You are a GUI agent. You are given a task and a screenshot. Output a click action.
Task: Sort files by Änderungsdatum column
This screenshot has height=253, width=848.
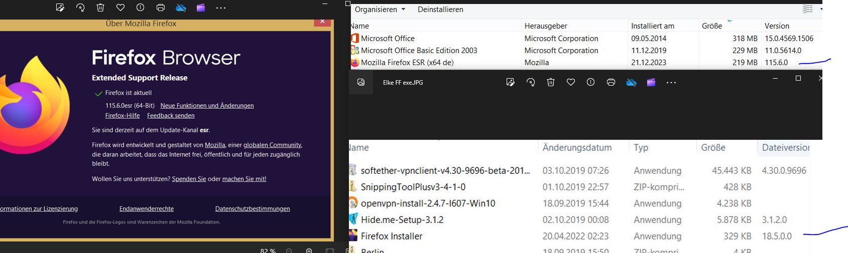pyautogui.click(x=577, y=148)
